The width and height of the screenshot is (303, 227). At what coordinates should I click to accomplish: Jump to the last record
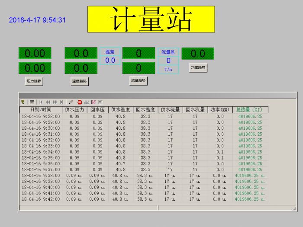[62, 102]
